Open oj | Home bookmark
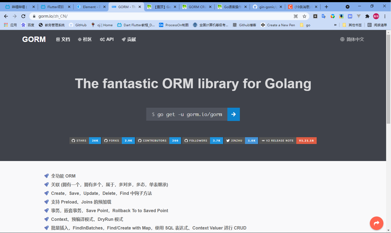This screenshot has height=233, width=391. tap(102, 25)
